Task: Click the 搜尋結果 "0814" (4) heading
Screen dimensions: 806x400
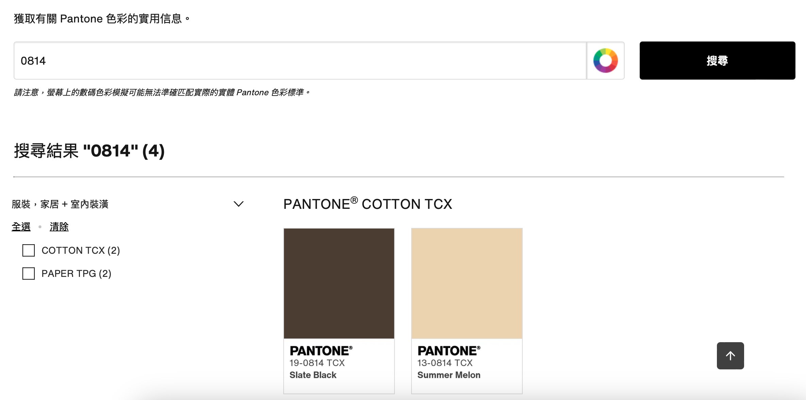Action: [89, 151]
